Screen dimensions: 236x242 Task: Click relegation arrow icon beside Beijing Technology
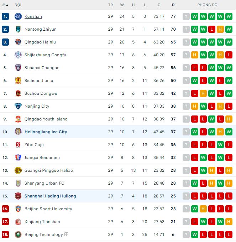point(67,235)
